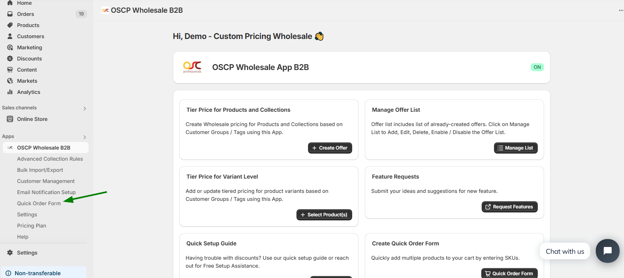The height and width of the screenshot is (278, 624).
Task: Select Bulk Import/Export menu item
Action: point(40,170)
